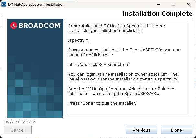Viewport: 196px width, 138px height.
Task: Click the 'Press "Done" to quit' line
Action: coord(102,103)
